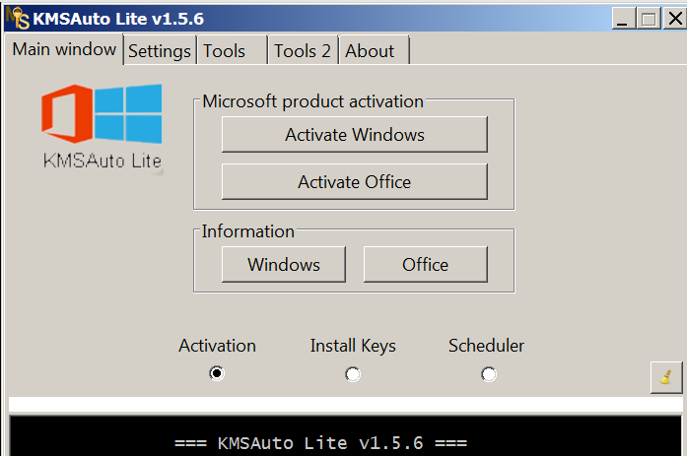This screenshot has width=687, height=456.
Task: Choose the Install Keys radio option
Action: (x=353, y=374)
